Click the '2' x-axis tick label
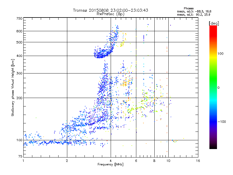Image resolution: width=233 pixels, height=175 pixels. point(67,161)
